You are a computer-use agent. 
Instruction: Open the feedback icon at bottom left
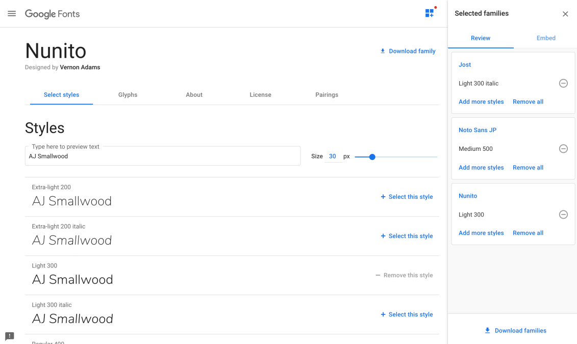tap(10, 336)
